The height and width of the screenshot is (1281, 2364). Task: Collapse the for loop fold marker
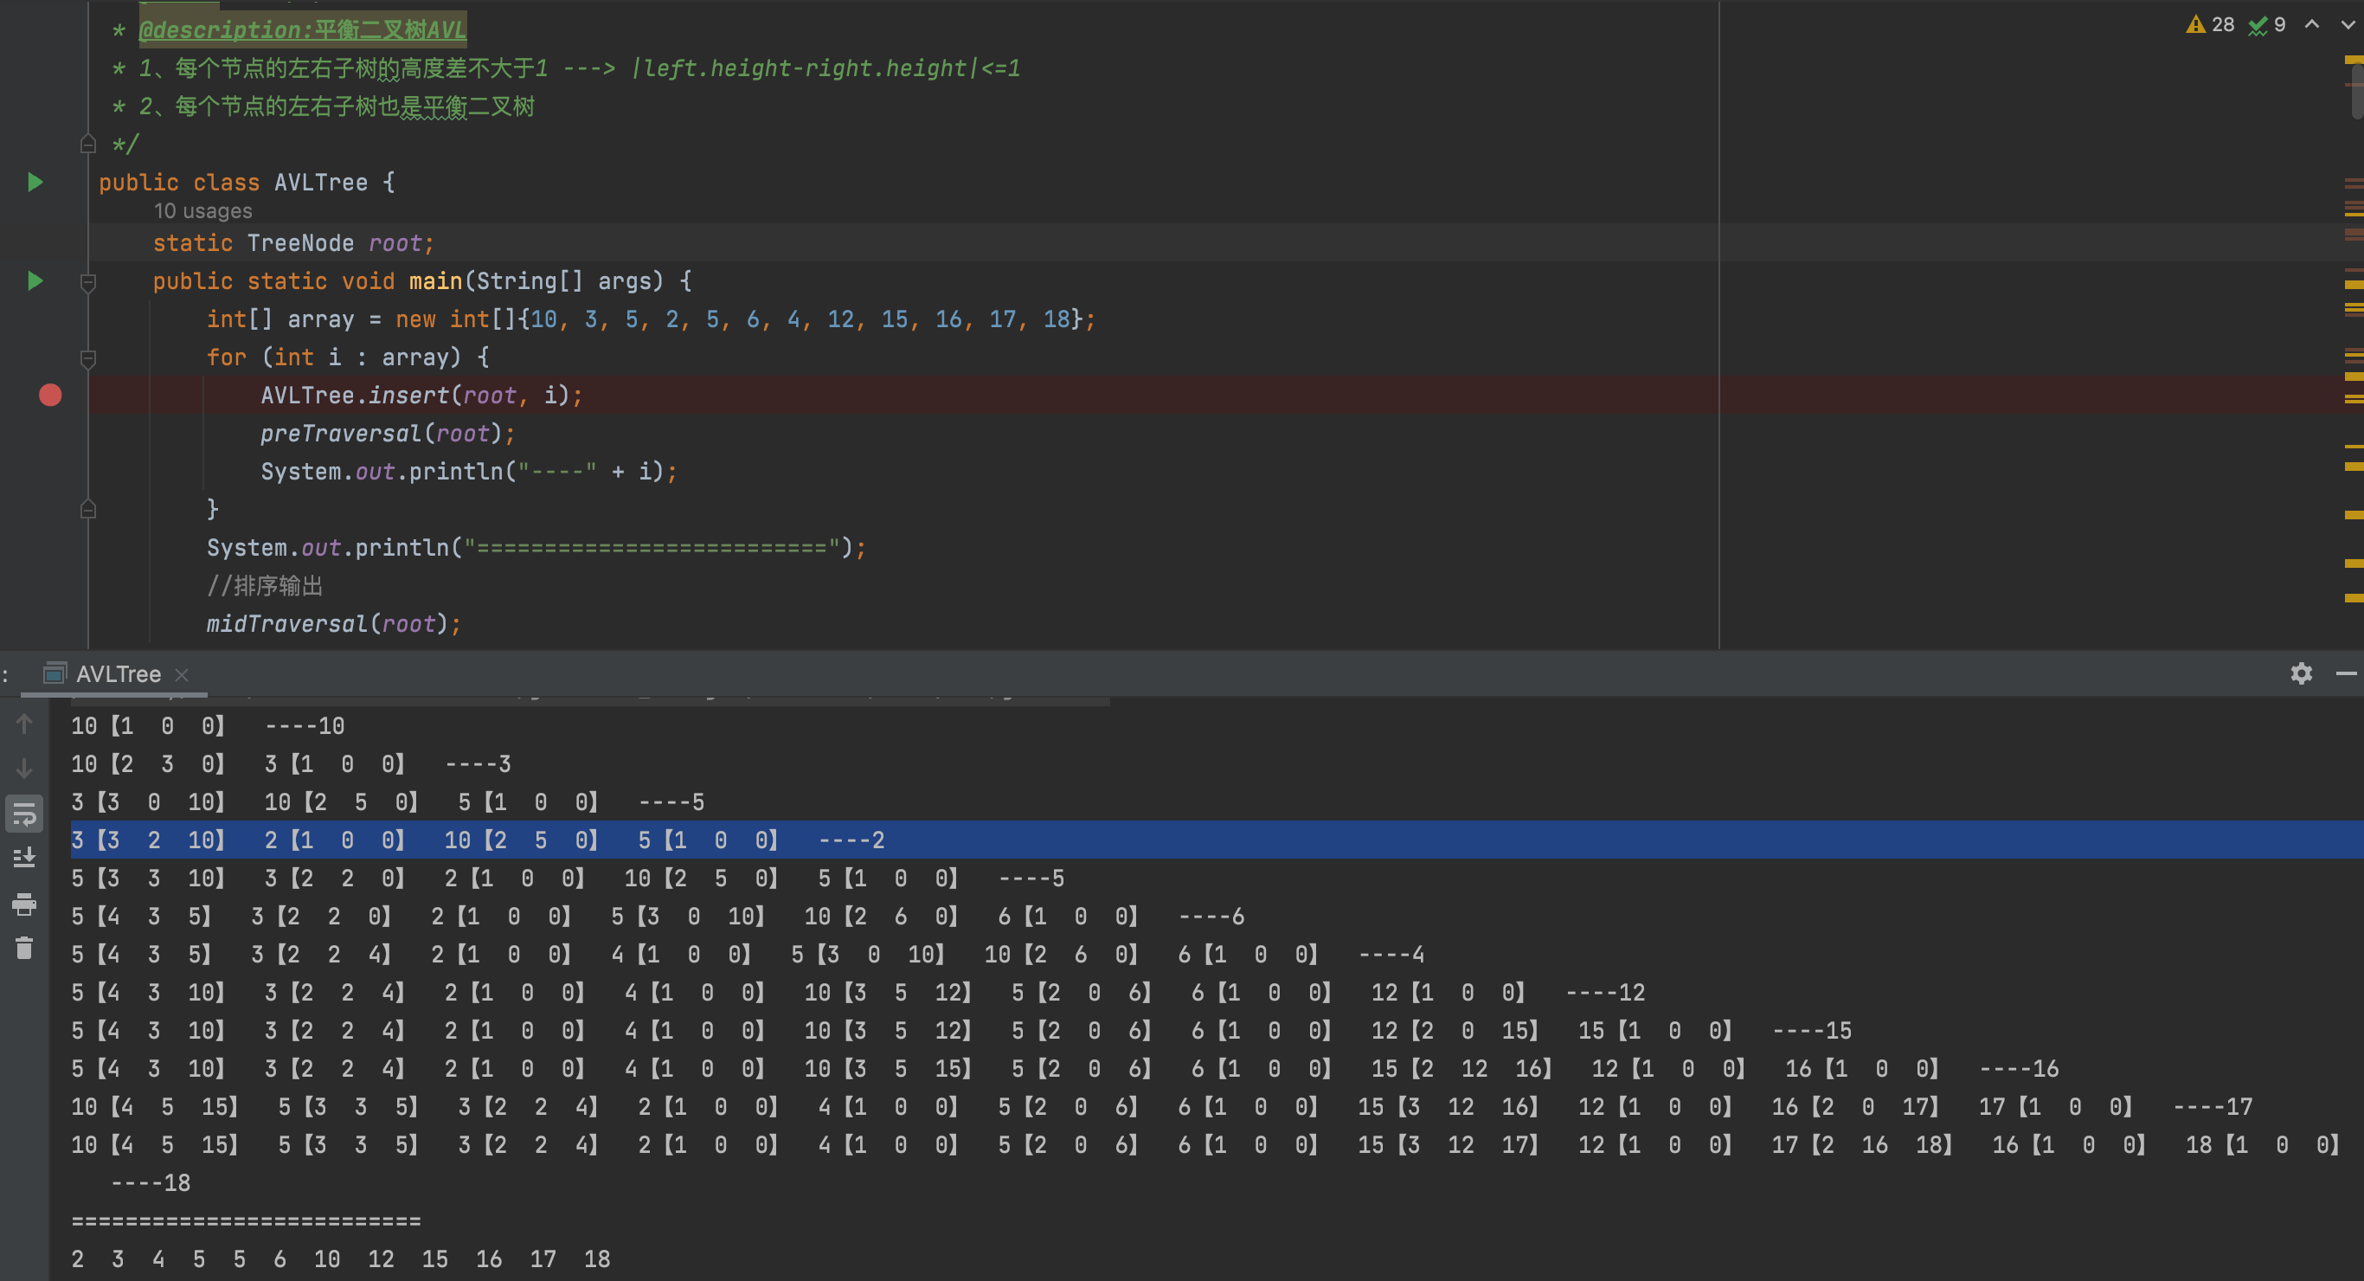(88, 358)
